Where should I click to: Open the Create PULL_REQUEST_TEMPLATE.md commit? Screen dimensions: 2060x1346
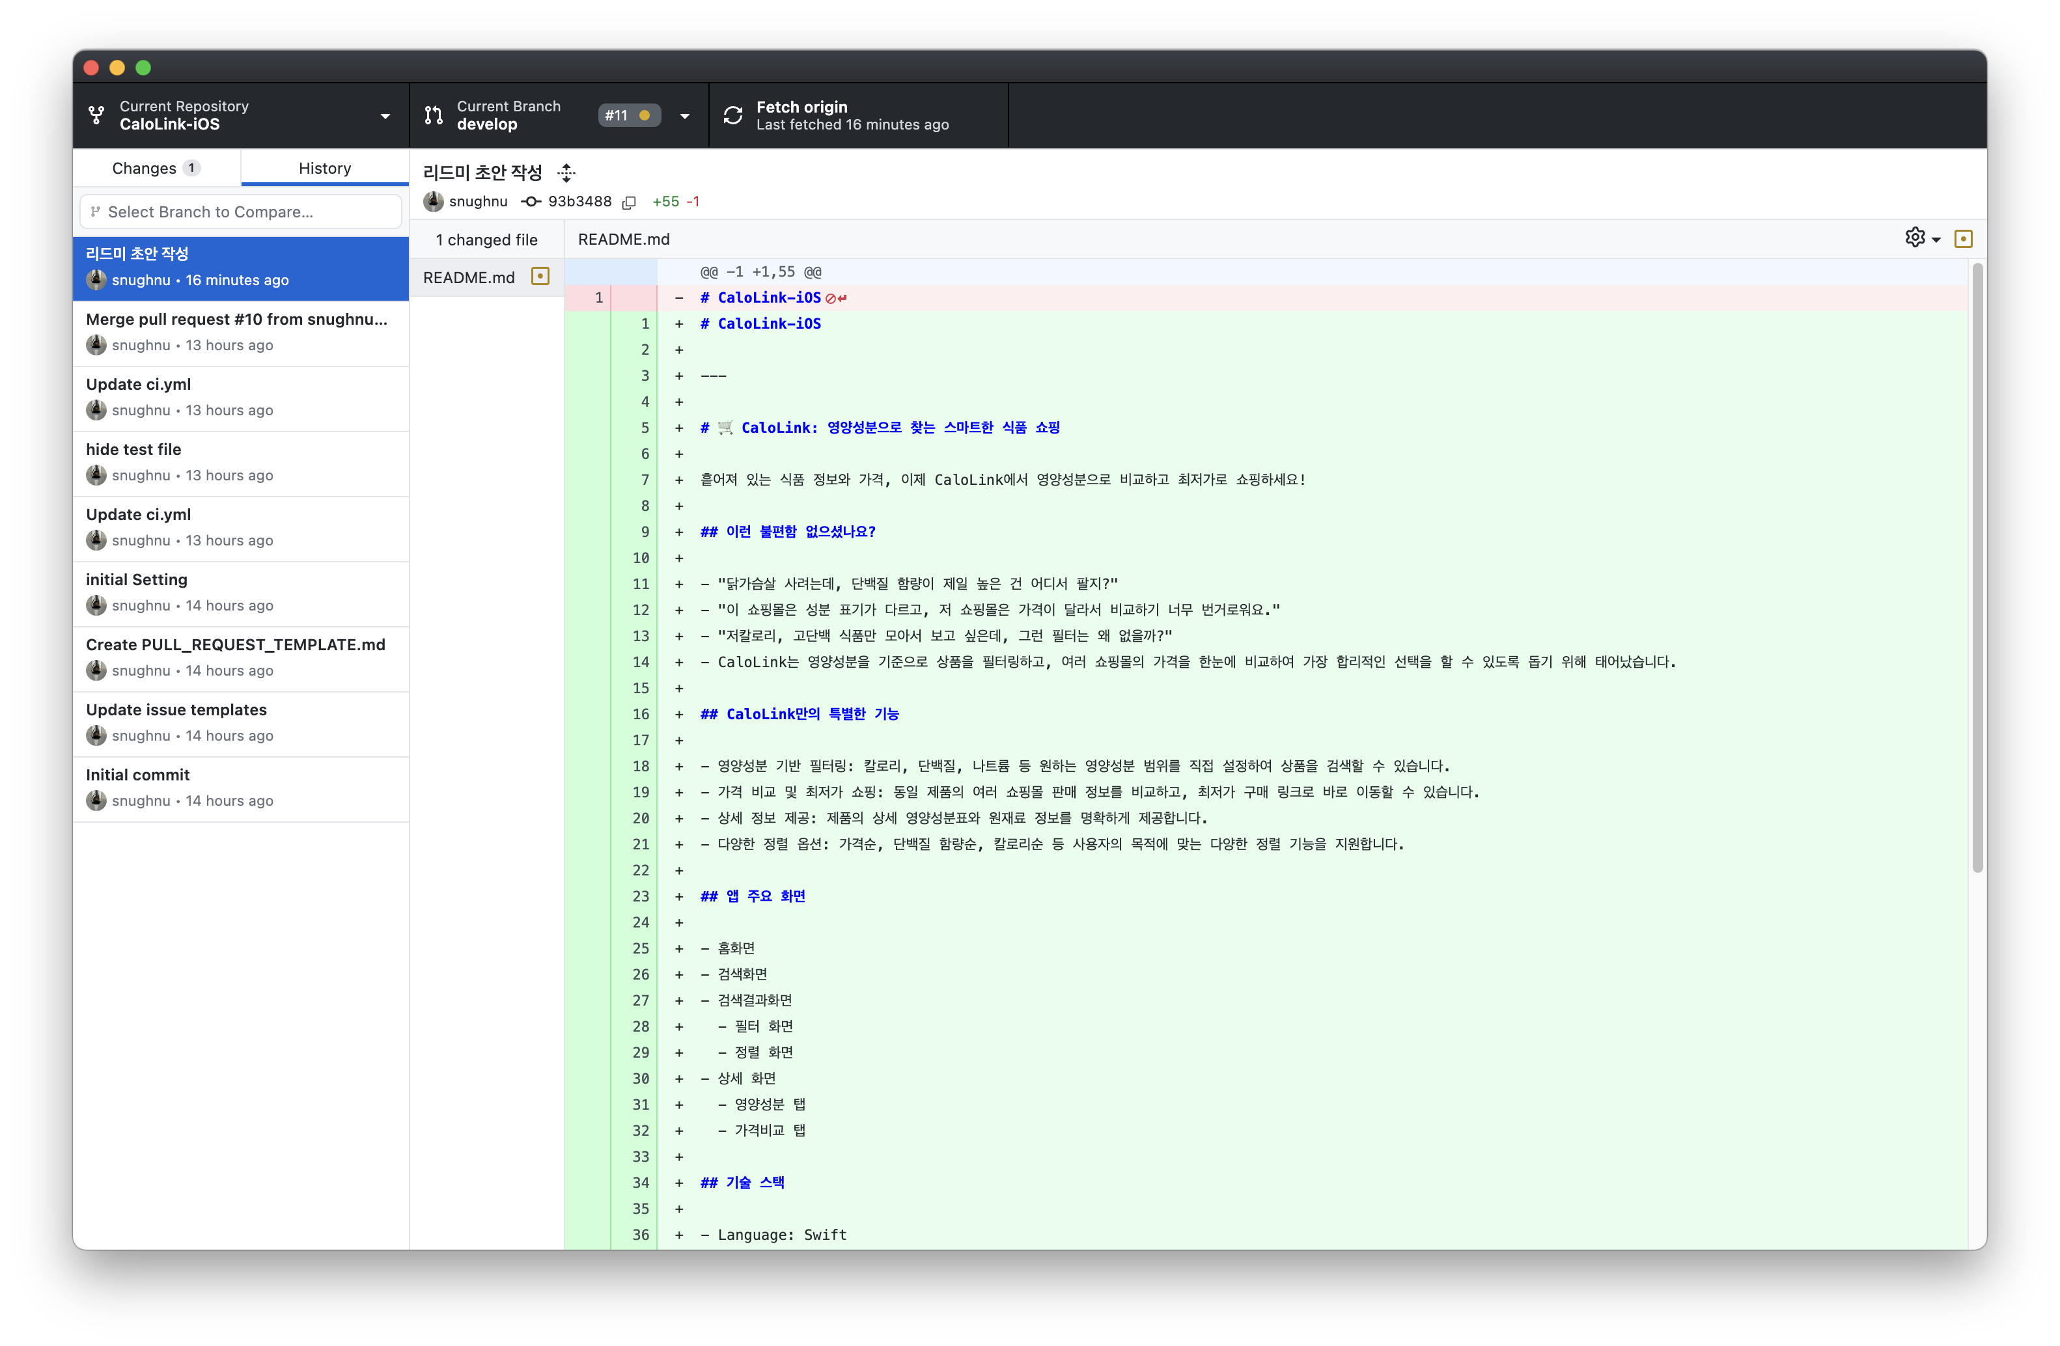pos(241,657)
